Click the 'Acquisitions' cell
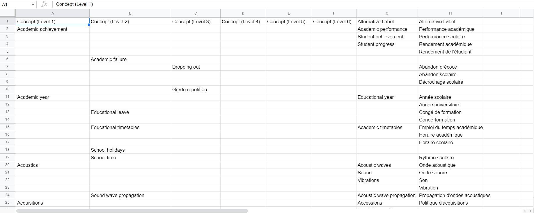Viewport: 534px width, 213px height. tap(52, 203)
